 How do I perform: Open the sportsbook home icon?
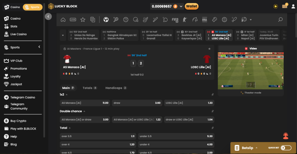[63, 19]
